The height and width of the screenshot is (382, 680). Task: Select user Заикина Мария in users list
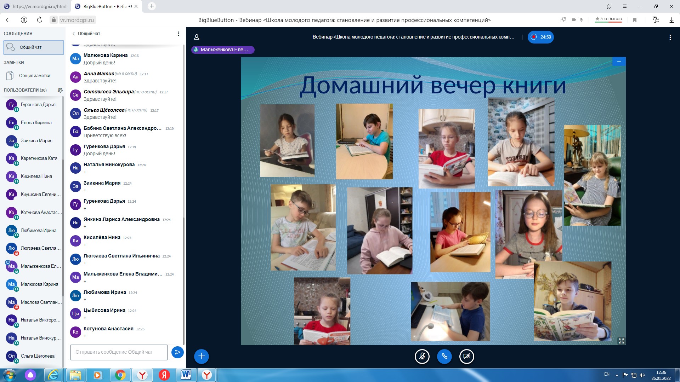click(x=33, y=141)
